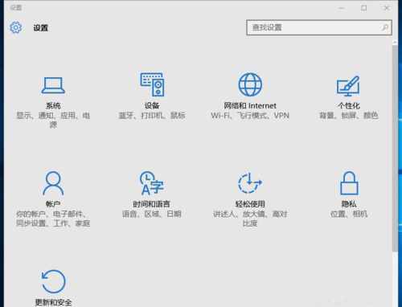Screen dimensions: 402x307
Task: Open the 系统 (System) laptop icon
Action: [53, 85]
